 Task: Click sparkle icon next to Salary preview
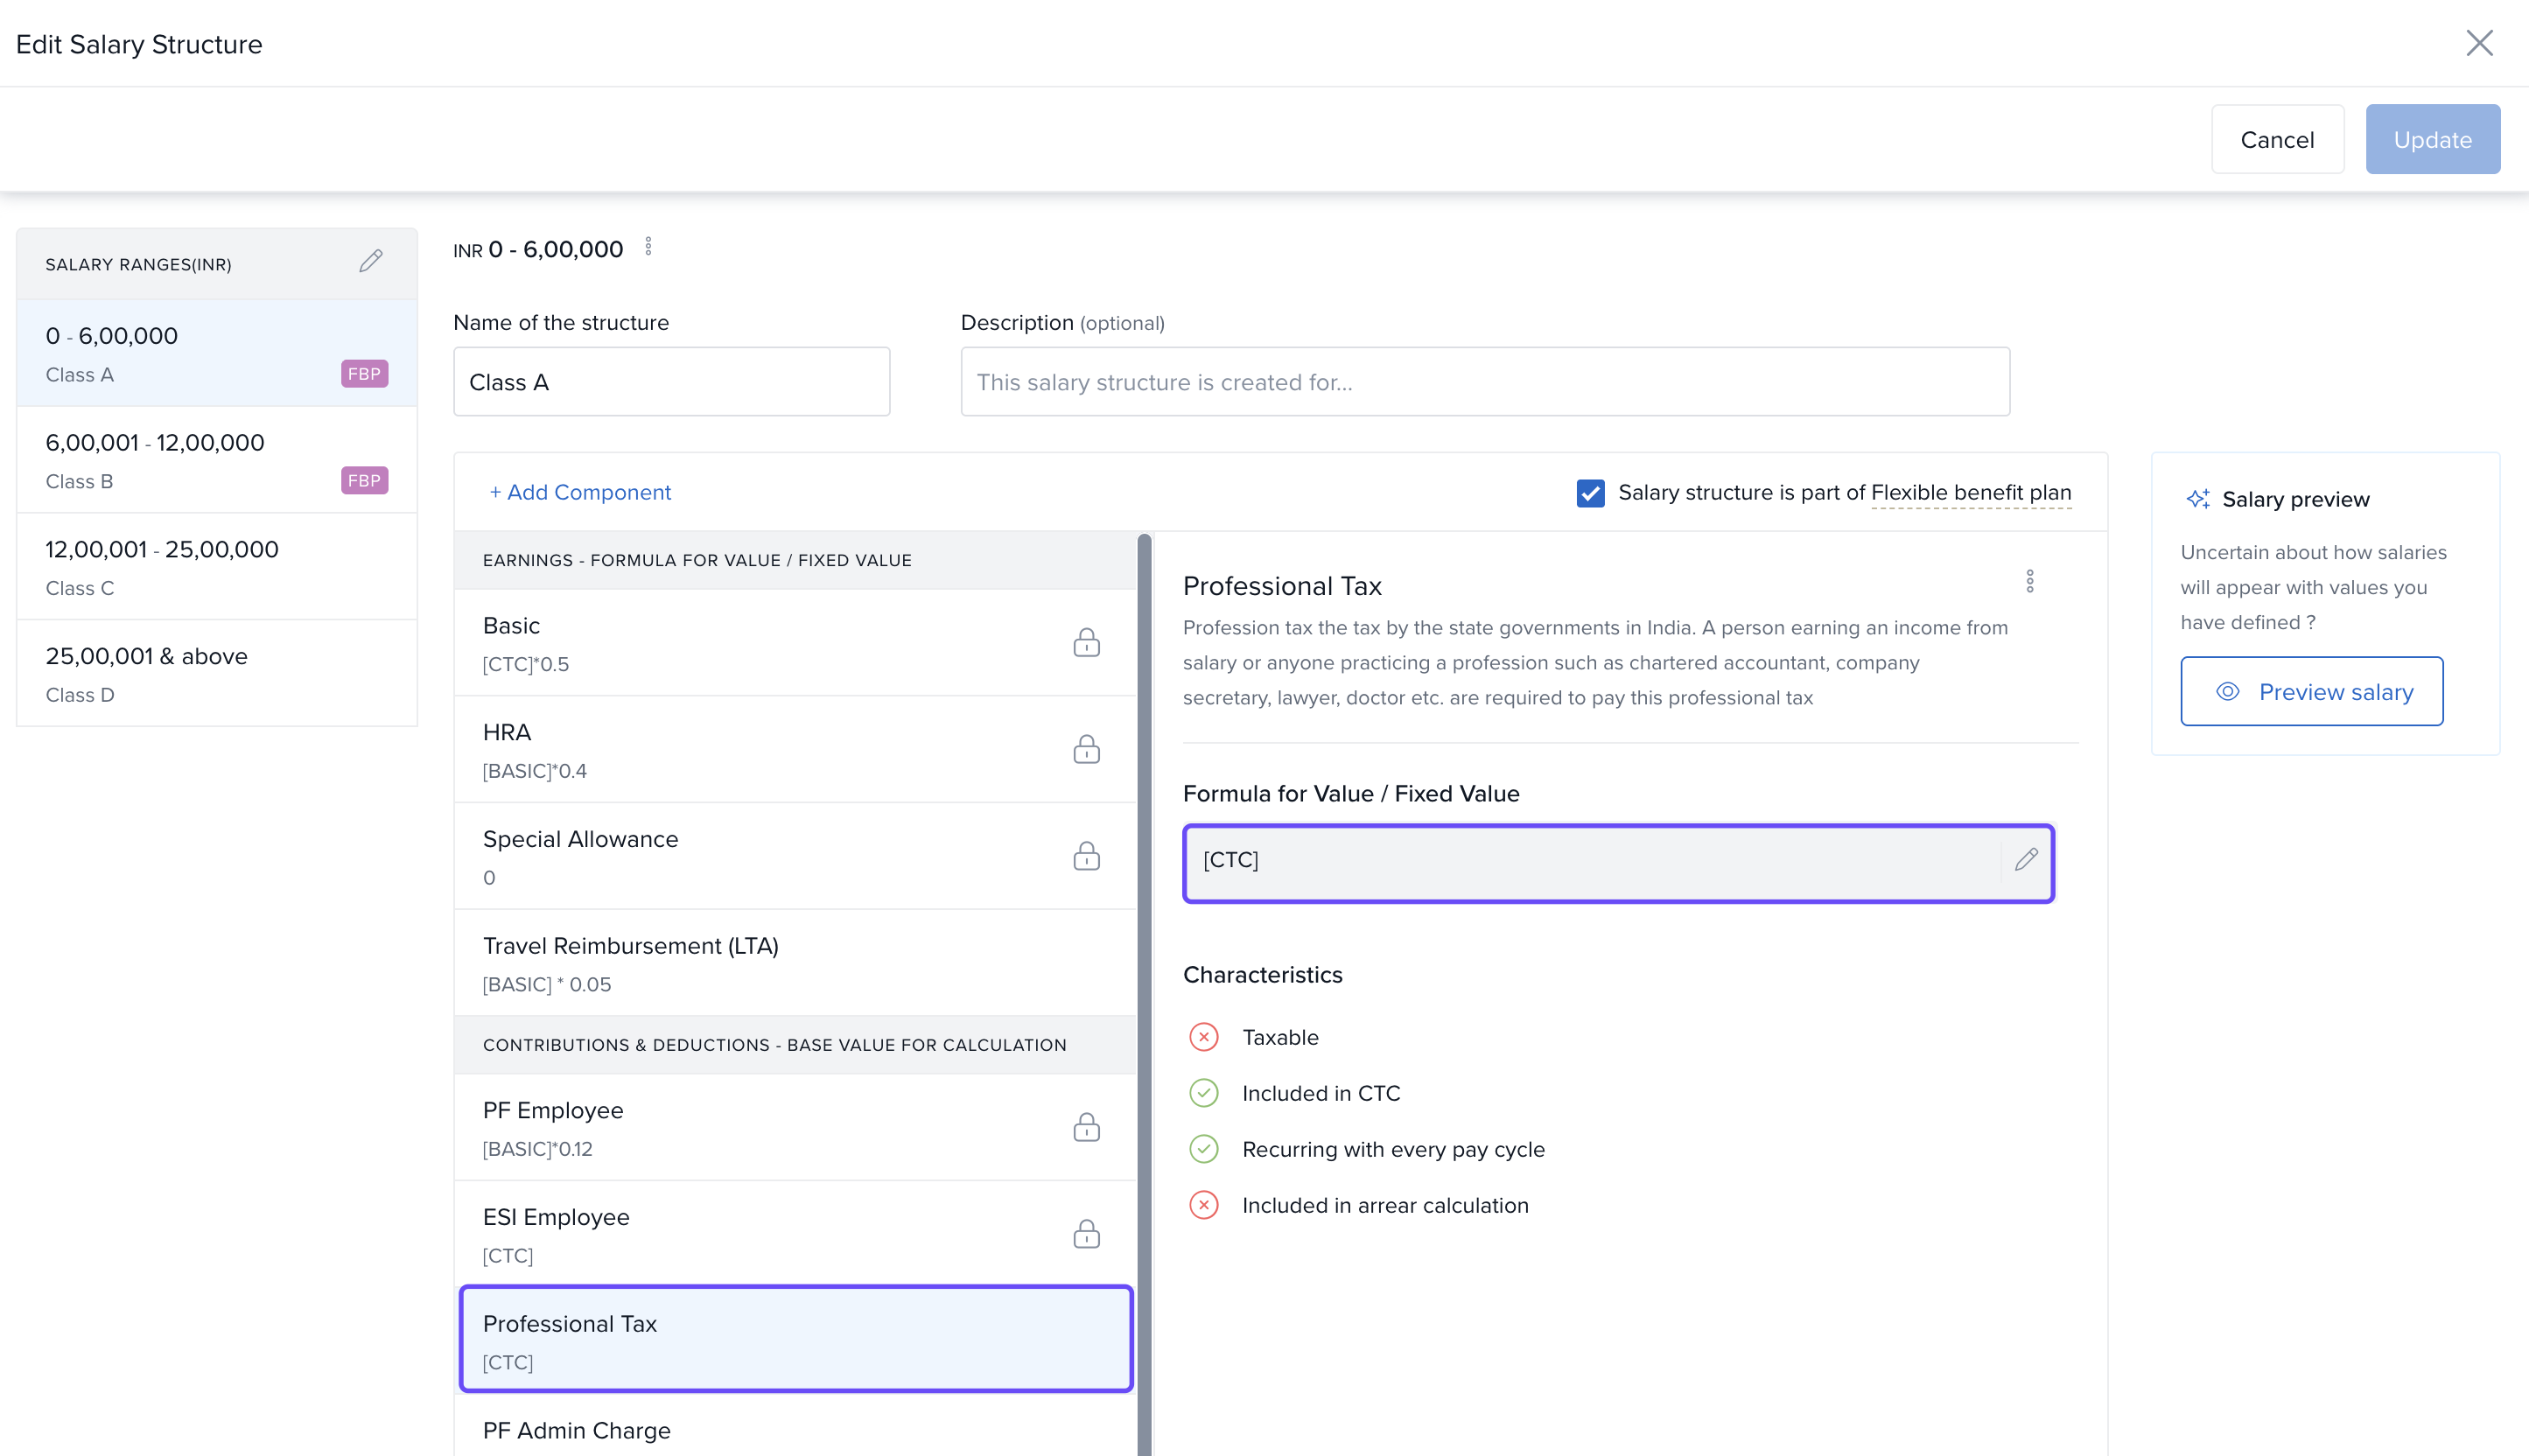point(2197,499)
